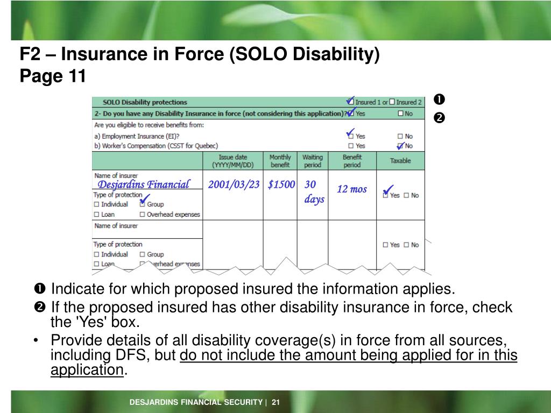Select Group protection in the blank insurer row

point(142,254)
